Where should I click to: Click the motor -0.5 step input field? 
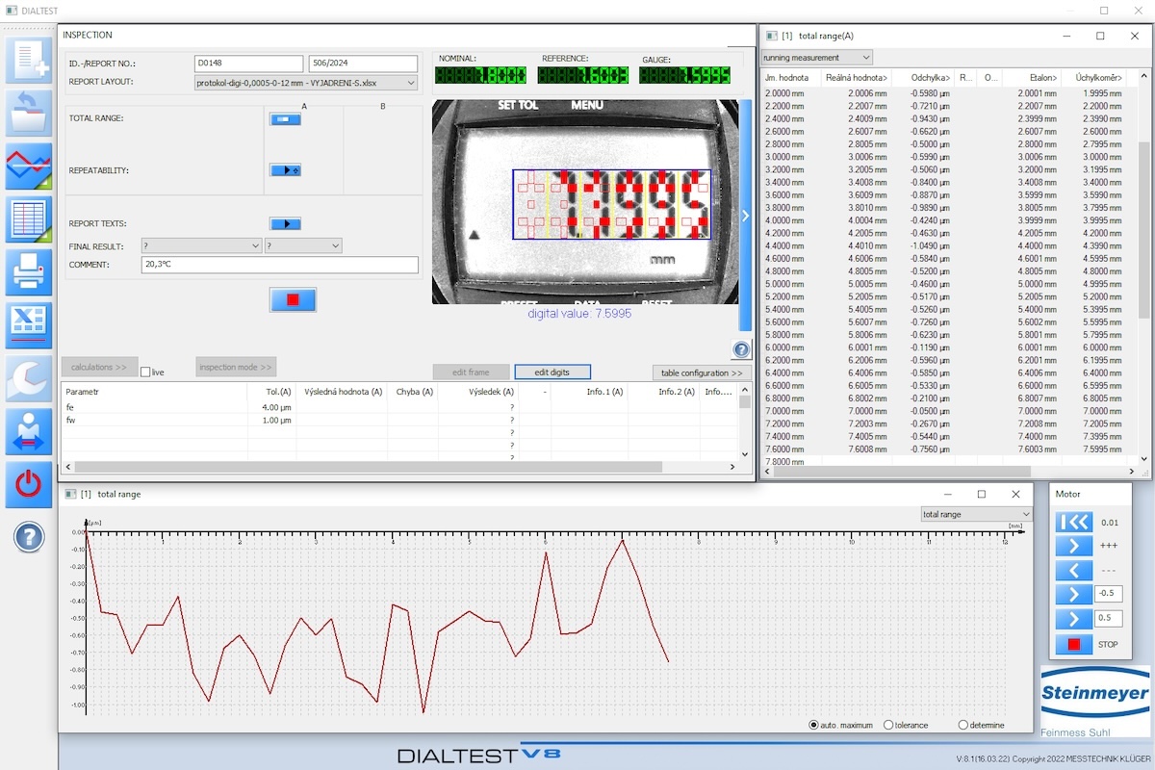click(x=1109, y=594)
